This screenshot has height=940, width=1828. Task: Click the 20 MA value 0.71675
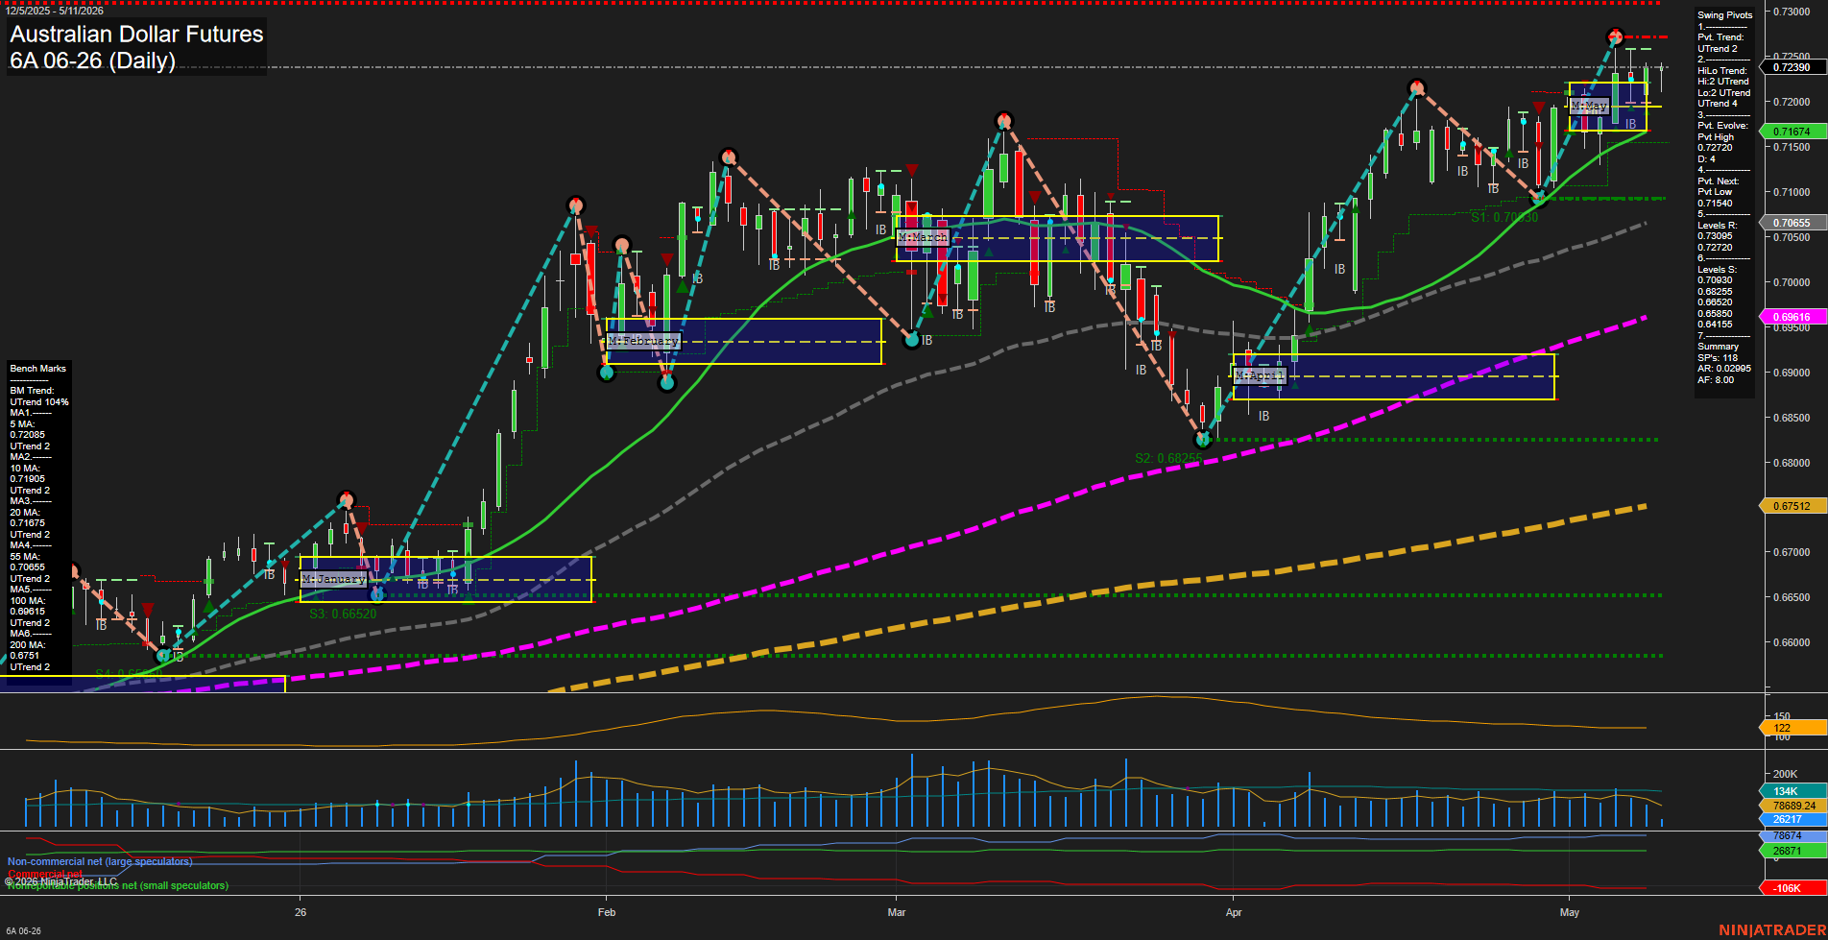28,523
